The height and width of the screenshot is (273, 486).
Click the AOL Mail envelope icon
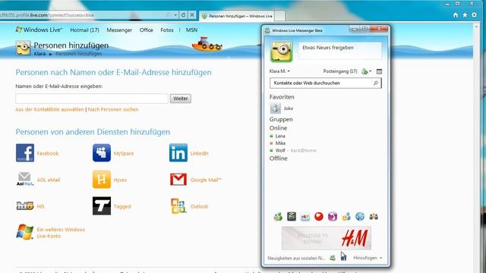[x=24, y=179]
